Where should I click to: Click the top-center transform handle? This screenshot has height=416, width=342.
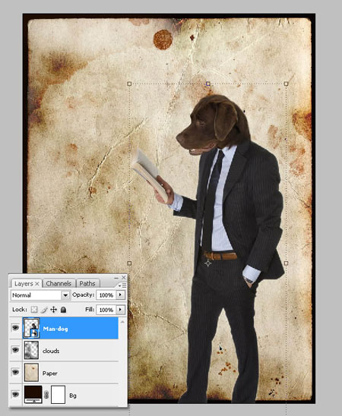208,84
